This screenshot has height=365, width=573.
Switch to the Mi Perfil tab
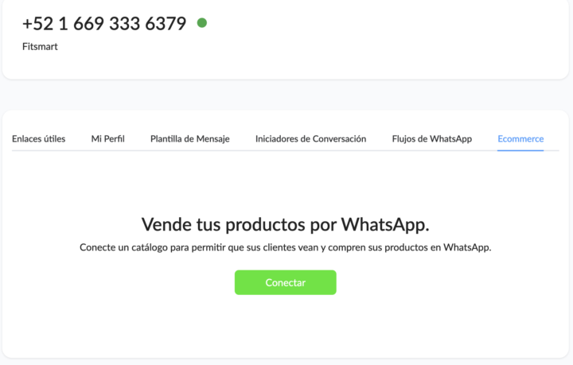(x=107, y=138)
